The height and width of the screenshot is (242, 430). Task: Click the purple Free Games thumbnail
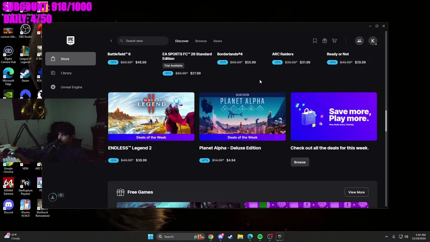(306, 205)
